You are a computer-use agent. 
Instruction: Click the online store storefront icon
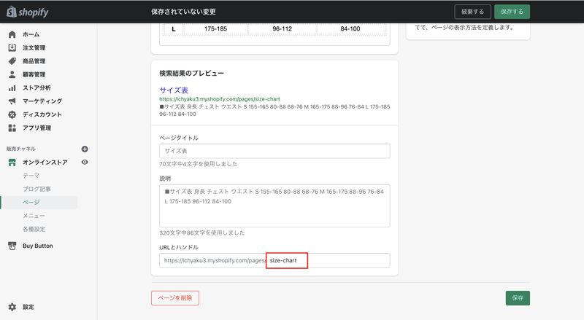(x=12, y=163)
